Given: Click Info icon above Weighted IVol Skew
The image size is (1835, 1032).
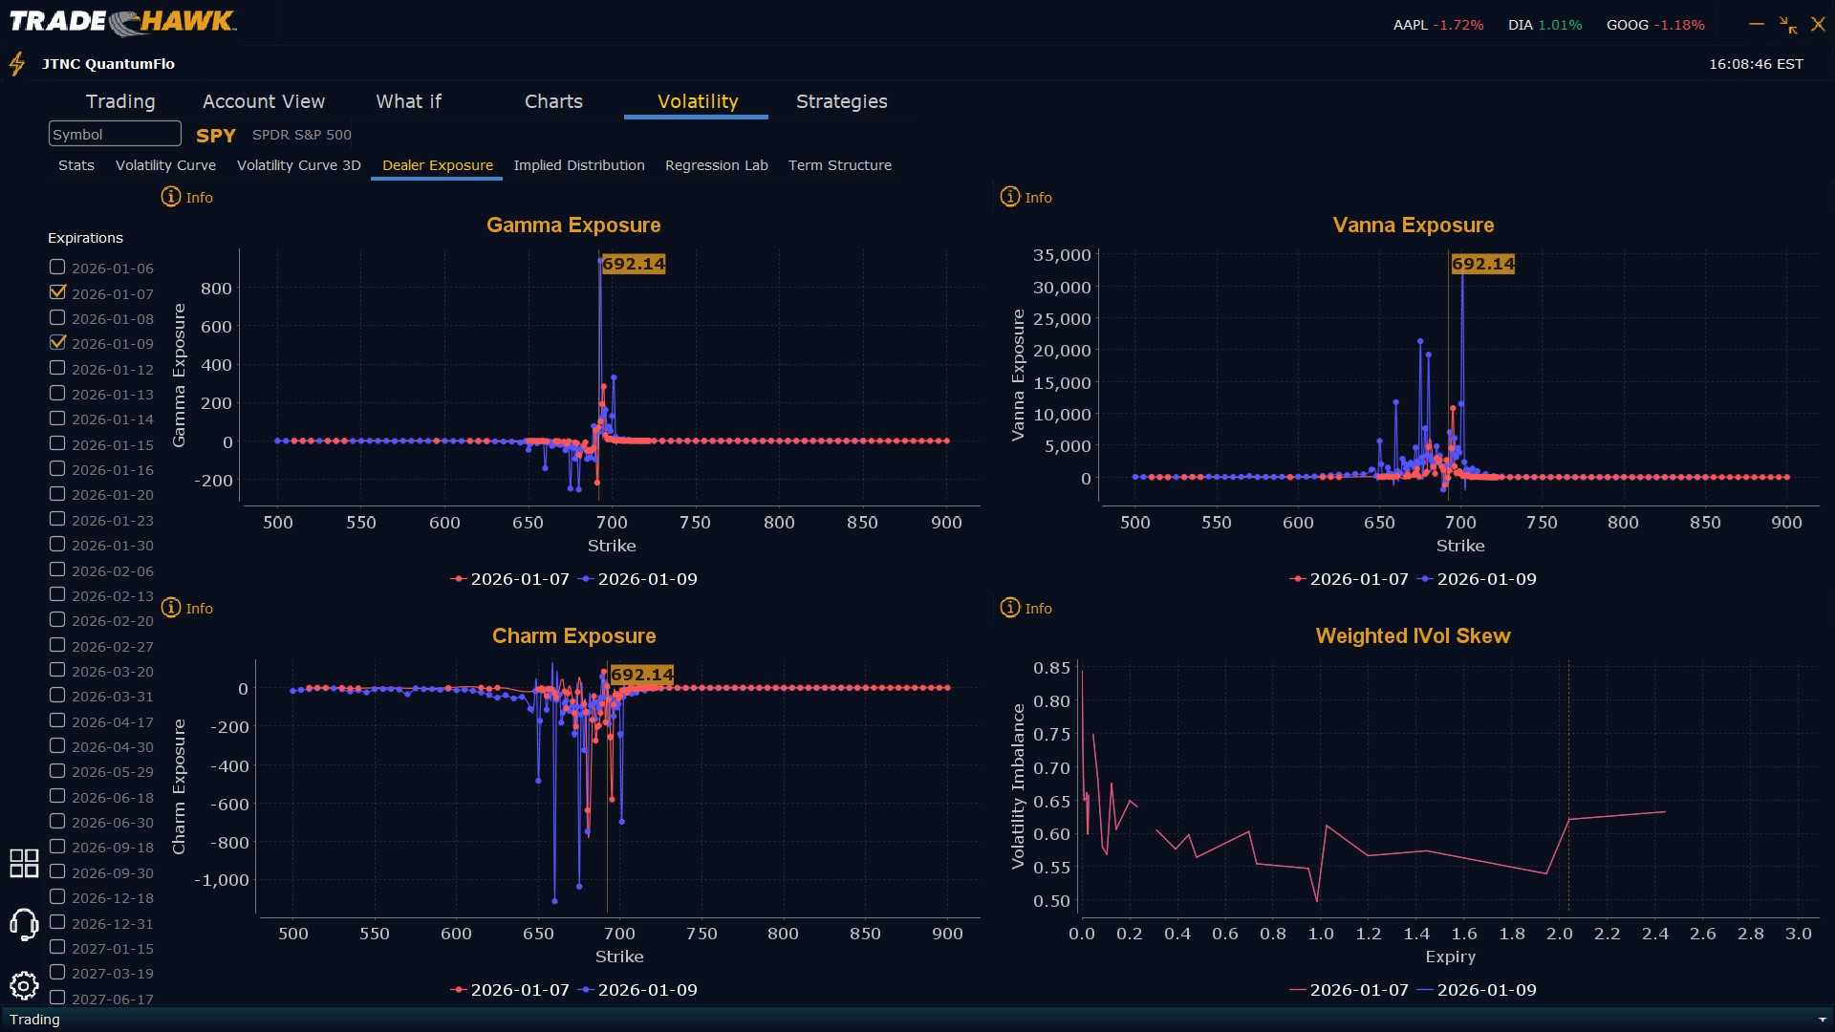Looking at the screenshot, I should point(1010,608).
